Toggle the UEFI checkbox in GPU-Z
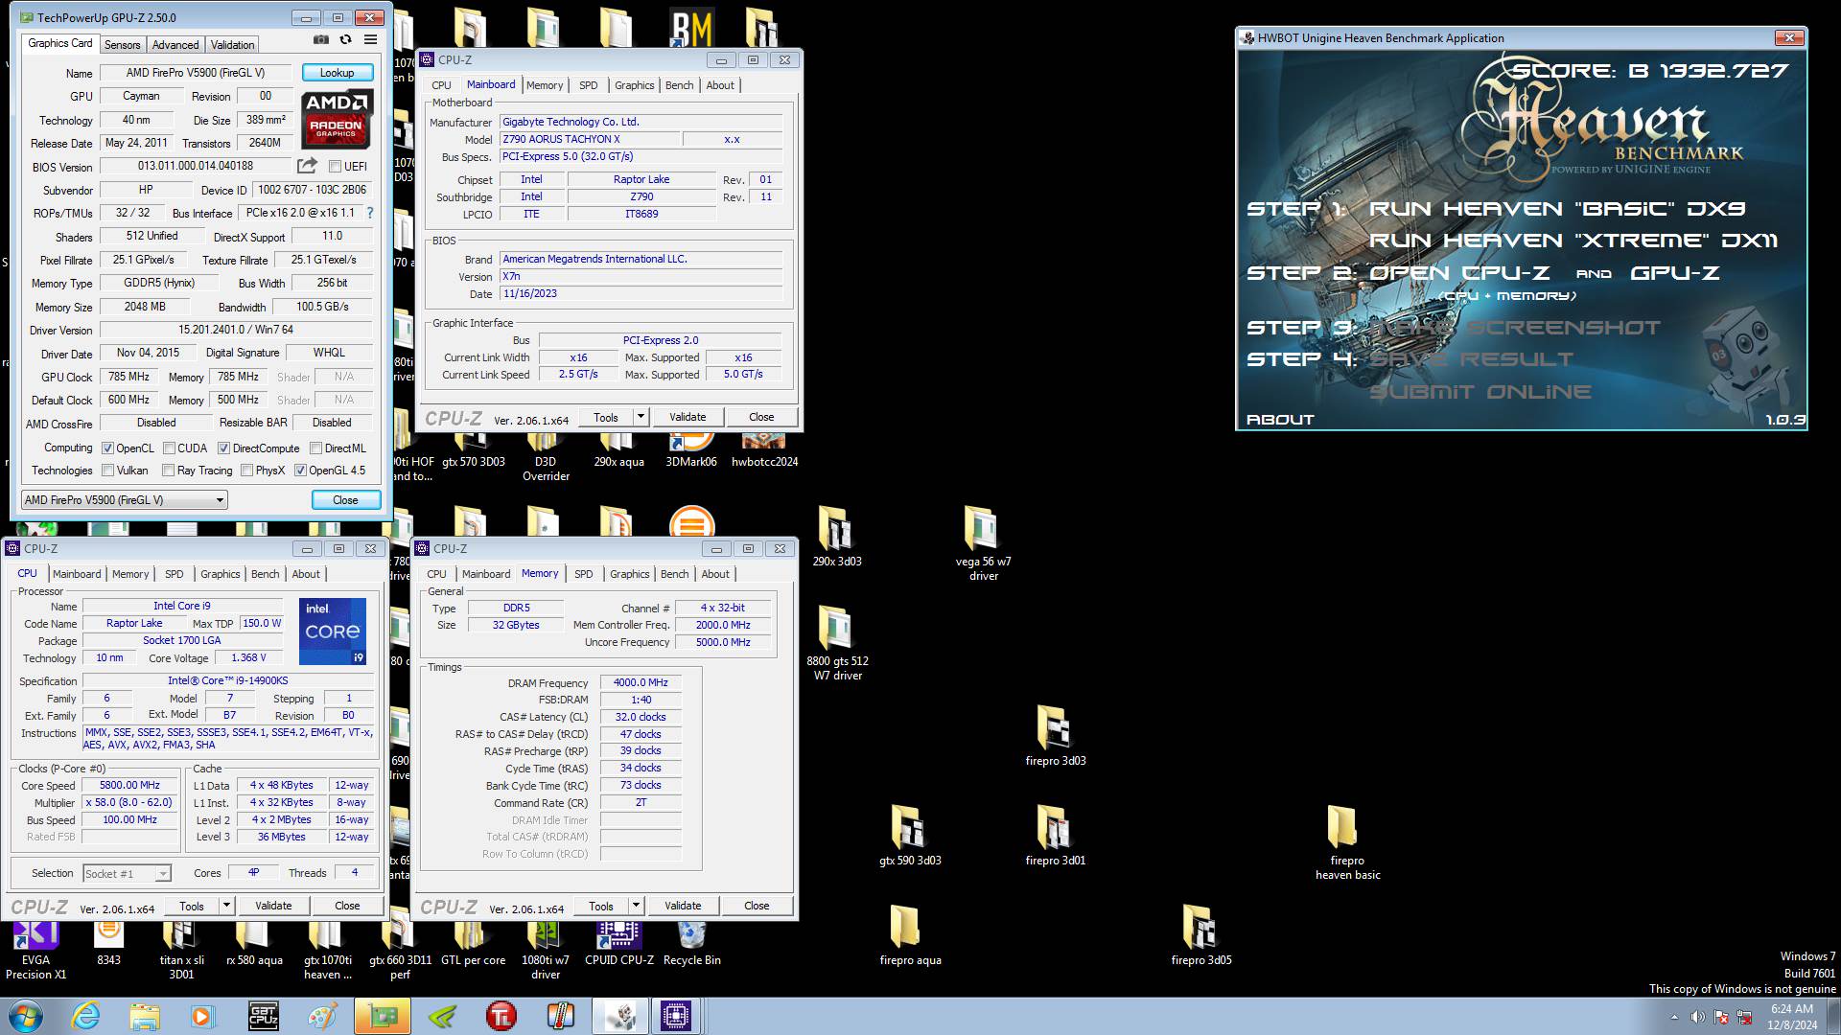The width and height of the screenshot is (1841, 1035). tap(335, 167)
